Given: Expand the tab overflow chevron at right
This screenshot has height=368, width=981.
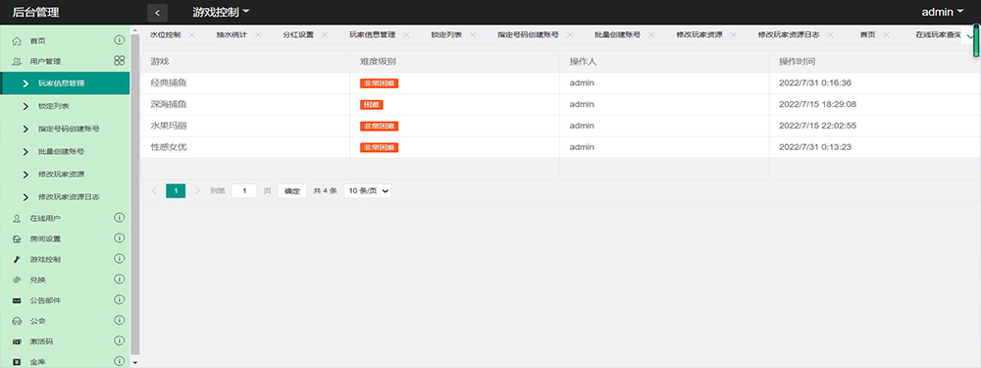Looking at the screenshot, I should pyautogui.click(x=970, y=36).
